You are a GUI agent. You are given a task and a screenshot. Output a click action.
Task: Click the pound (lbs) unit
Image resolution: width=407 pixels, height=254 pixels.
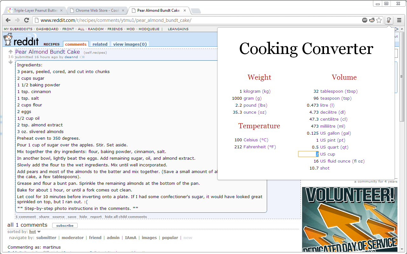pos(255,105)
